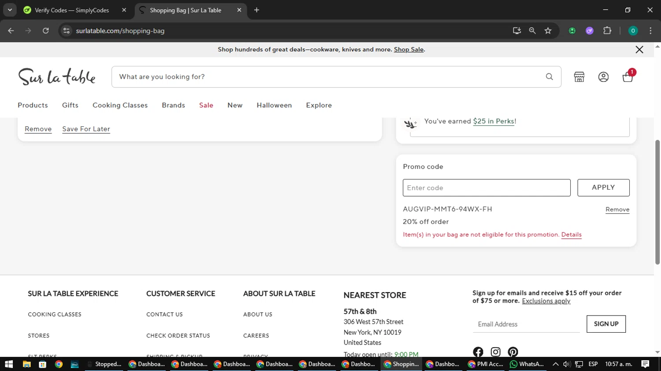Open the Cooking Classes menu
The height and width of the screenshot is (371, 661).
coord(120,105)
